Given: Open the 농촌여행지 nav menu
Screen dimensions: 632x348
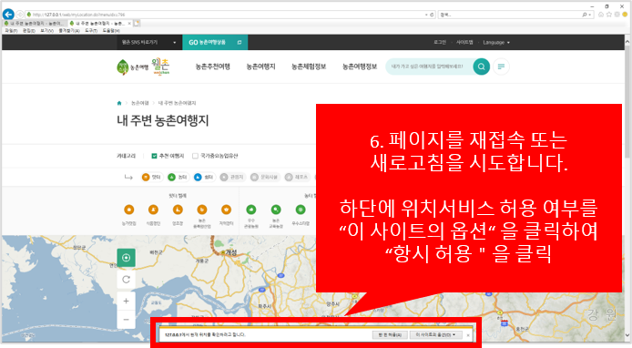Looking at the screenshot, I should pos(260,67).
